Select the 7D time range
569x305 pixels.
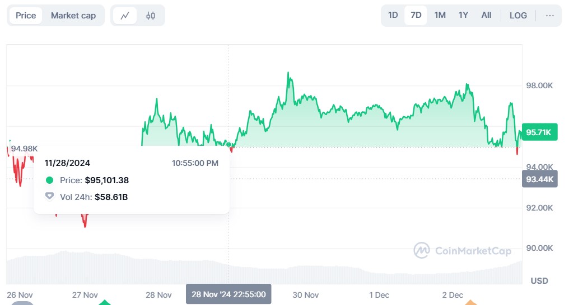[416, 15]
